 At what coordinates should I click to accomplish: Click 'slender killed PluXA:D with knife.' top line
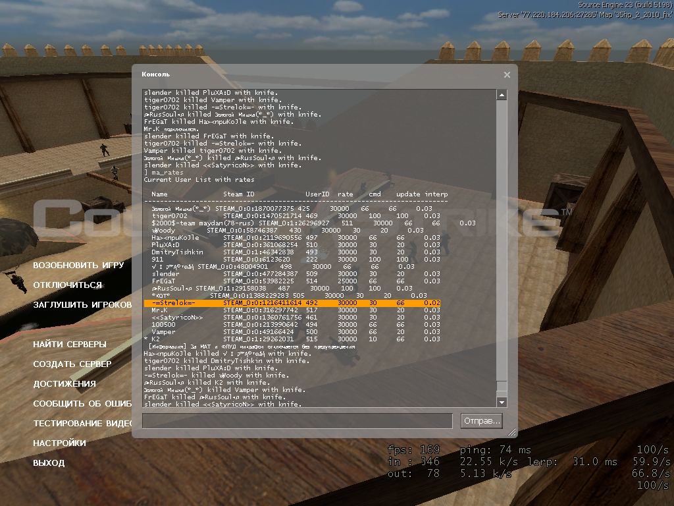point(211,92)
